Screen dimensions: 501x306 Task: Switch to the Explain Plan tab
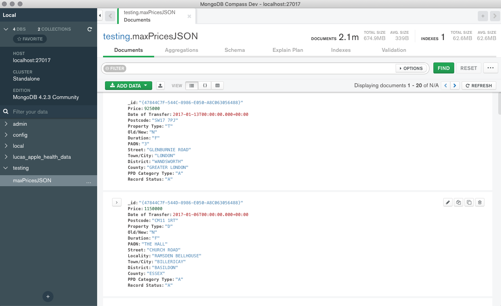point(288,50)
